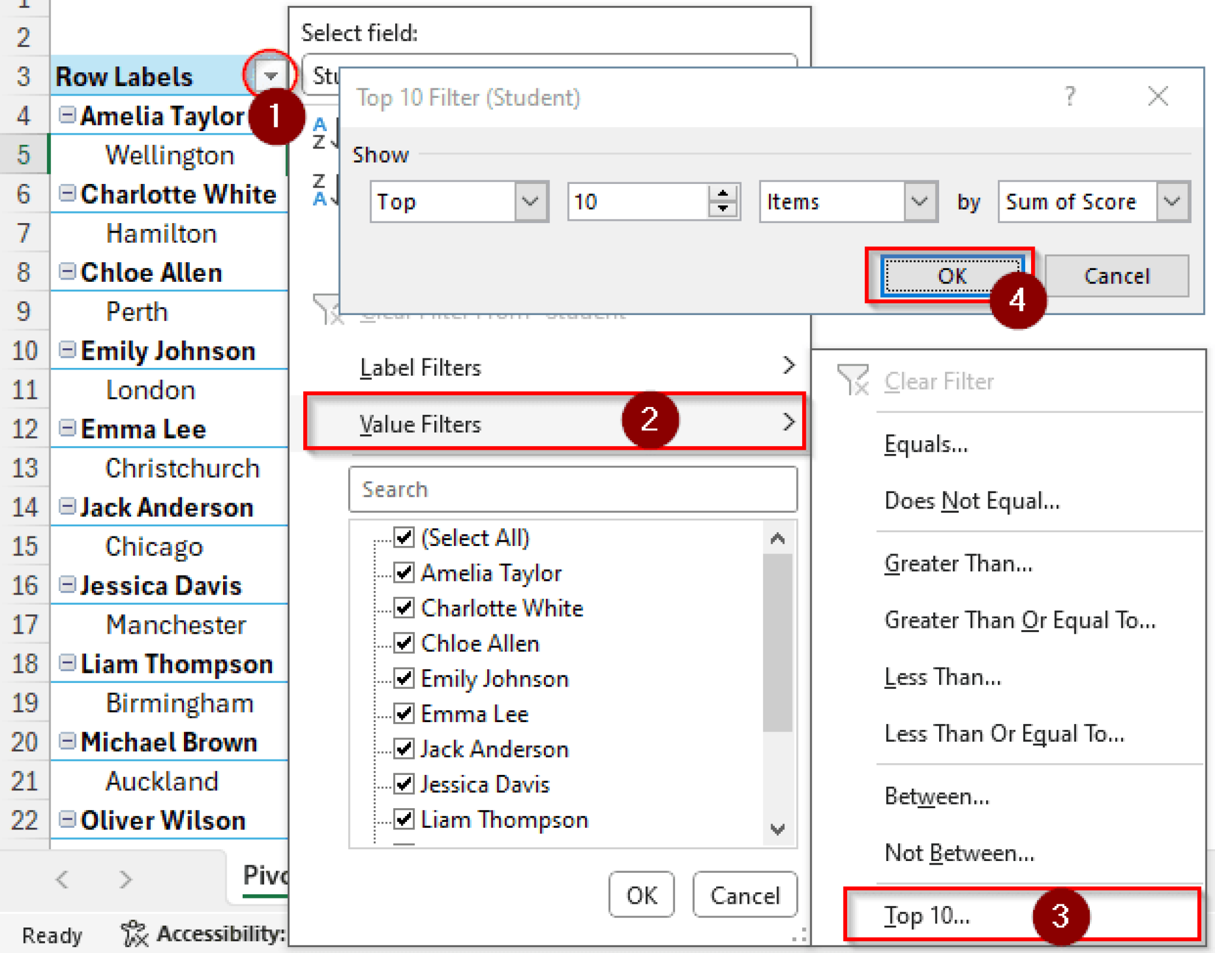Choose Greater Than from the filter menu
Image resolution: width=1215 pixels, height=953 pixels.
coord(958,563)
